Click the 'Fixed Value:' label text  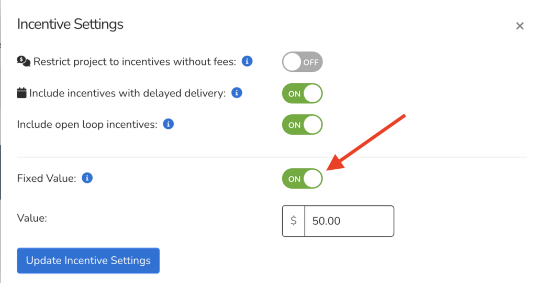click(47, 179)
